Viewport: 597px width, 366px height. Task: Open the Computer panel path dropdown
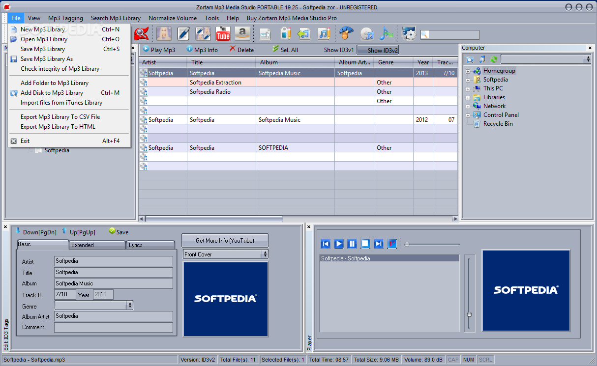point(588,59)
